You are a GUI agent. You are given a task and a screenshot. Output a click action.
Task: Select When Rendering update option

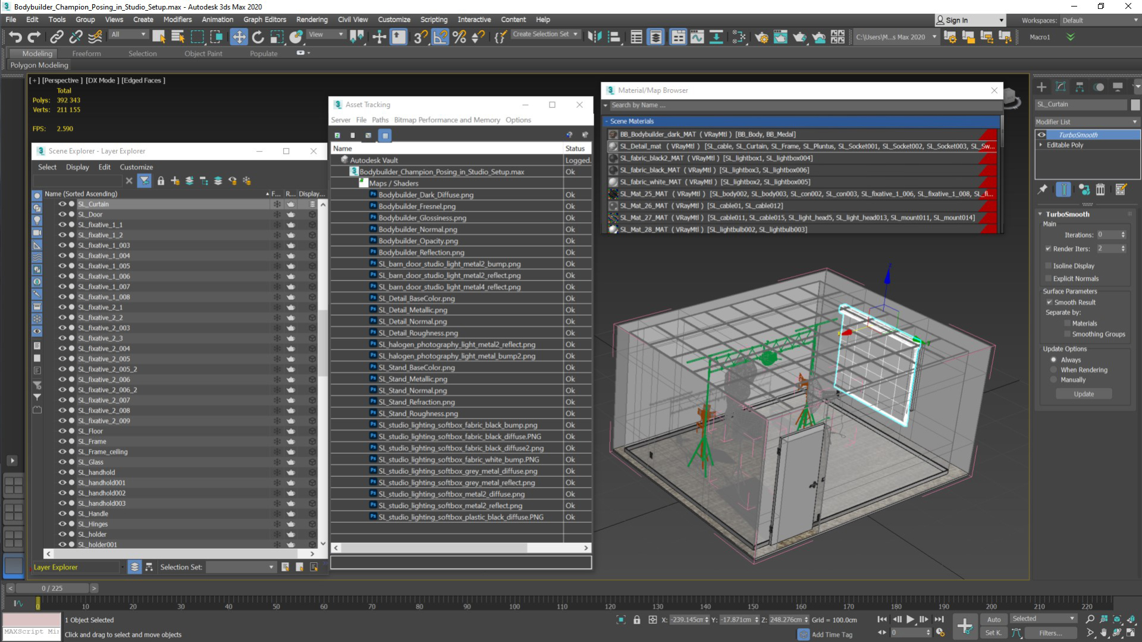click(1053, 370)
